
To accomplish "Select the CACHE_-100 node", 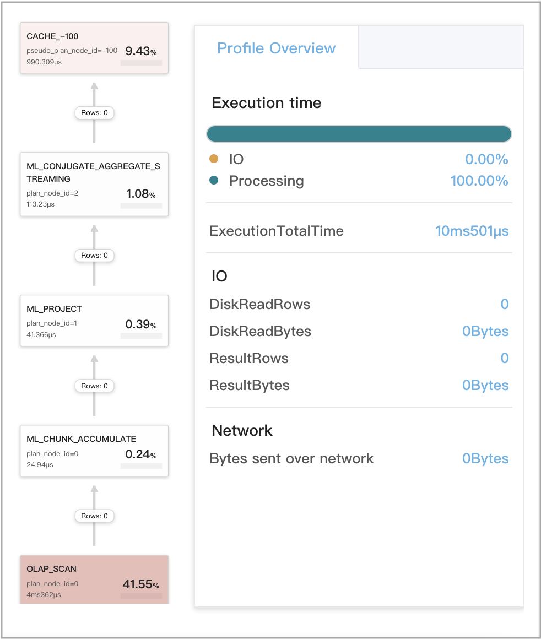I will click(94, 47).
